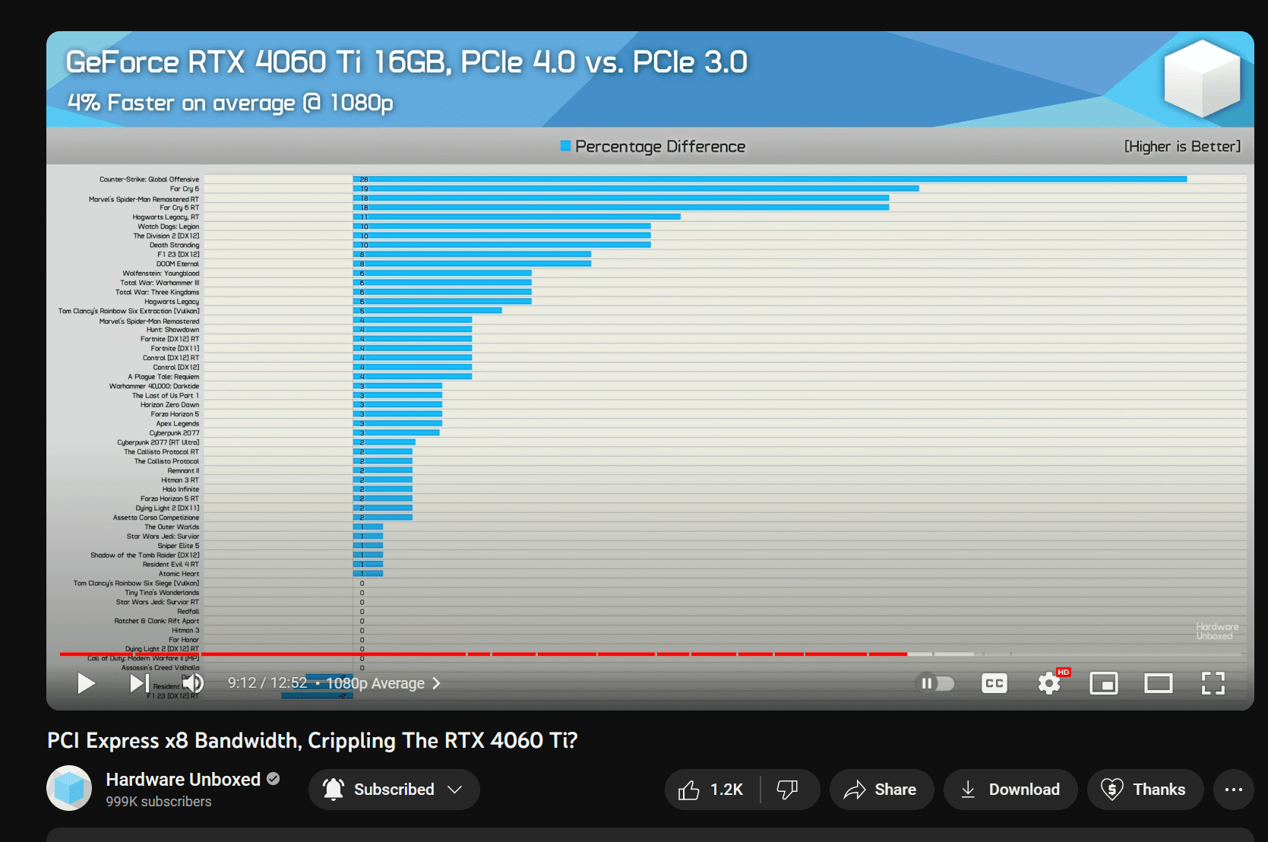Click the Cyberpunk 2077 chart label
The width and height of the screenshot is (1268, 842).
point(174,433)
